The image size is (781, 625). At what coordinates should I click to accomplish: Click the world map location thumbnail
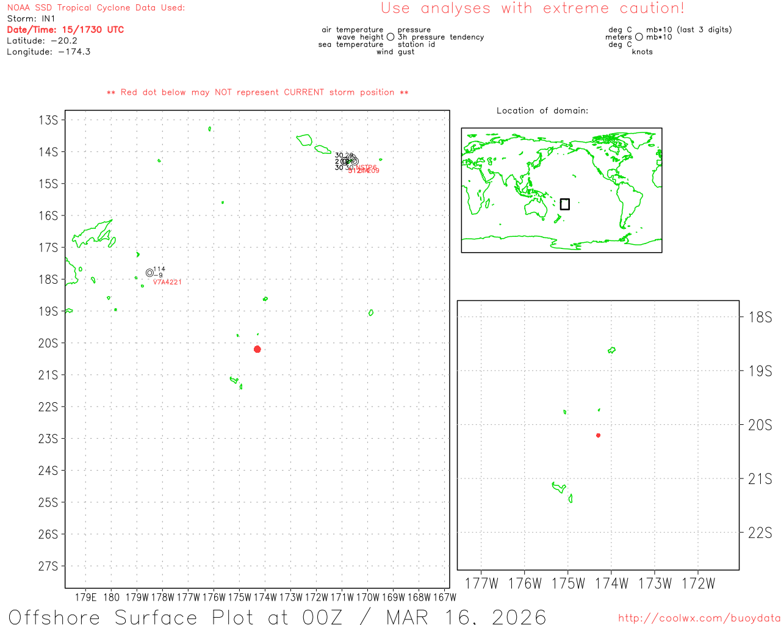pos(561,190)
